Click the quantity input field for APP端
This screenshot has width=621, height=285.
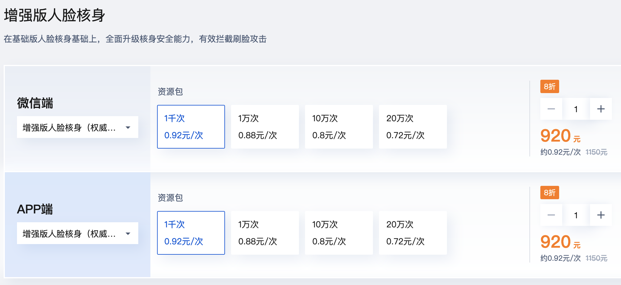pos(576,215)
